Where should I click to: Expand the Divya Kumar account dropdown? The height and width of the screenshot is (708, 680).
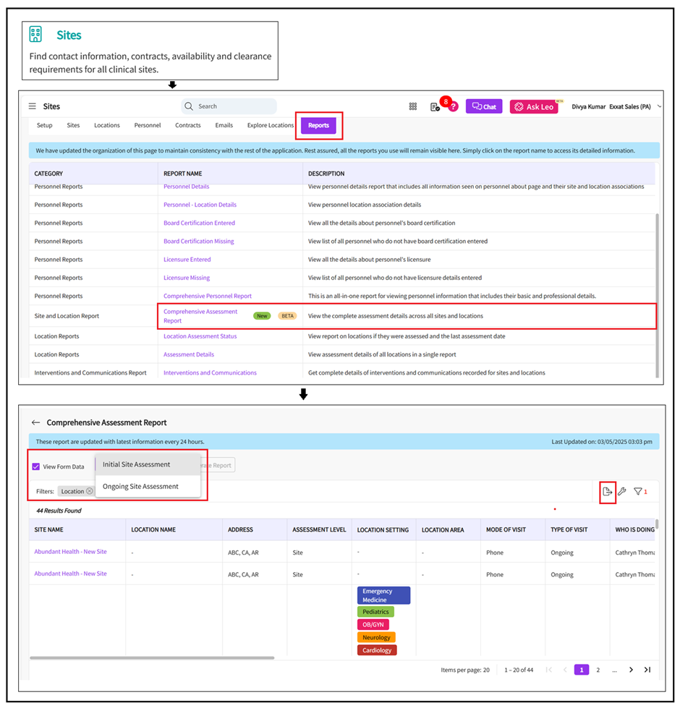[x=658, y=106]
